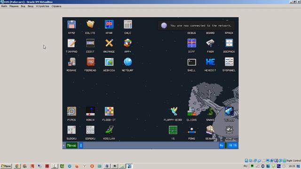301x169 pixels.
Task: Click the APP+ cube icon
Action: (127, 43)
